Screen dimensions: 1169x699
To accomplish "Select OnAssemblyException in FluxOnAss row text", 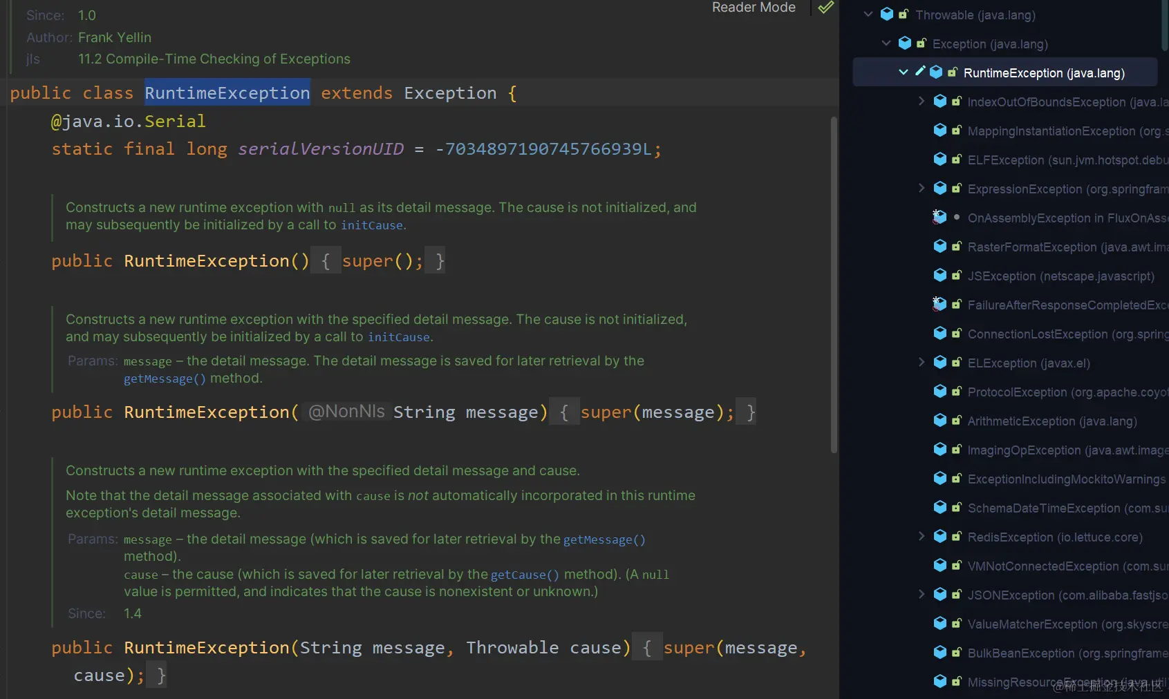I will (x=1067, y=218).
